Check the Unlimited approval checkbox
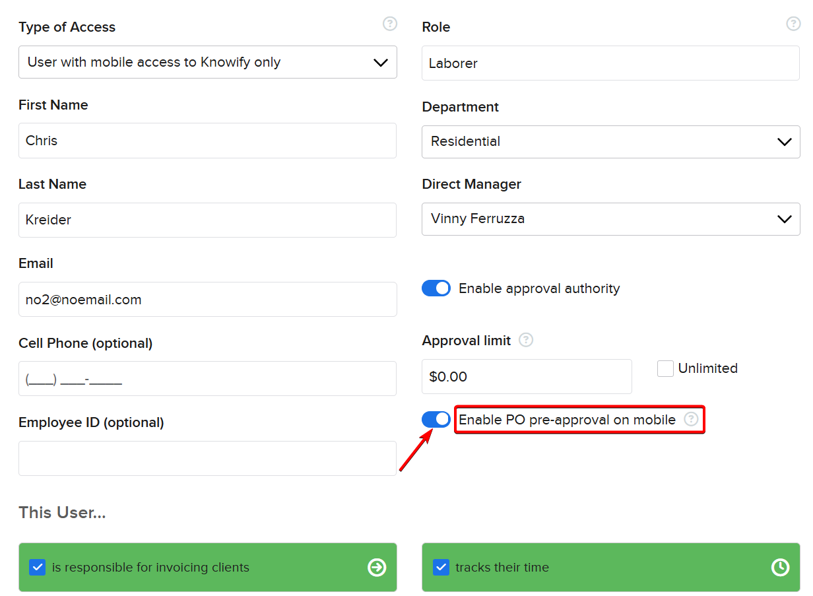 (665, 368)
